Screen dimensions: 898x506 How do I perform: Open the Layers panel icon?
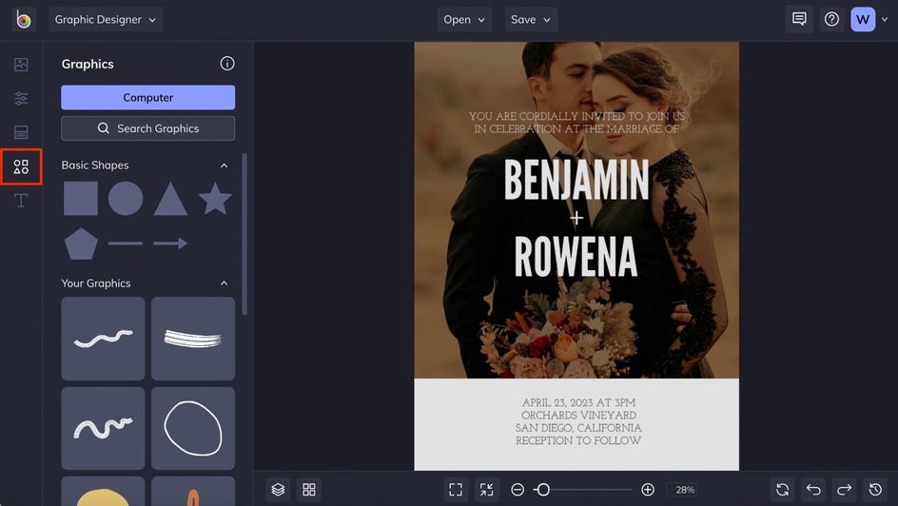point(278,490)
